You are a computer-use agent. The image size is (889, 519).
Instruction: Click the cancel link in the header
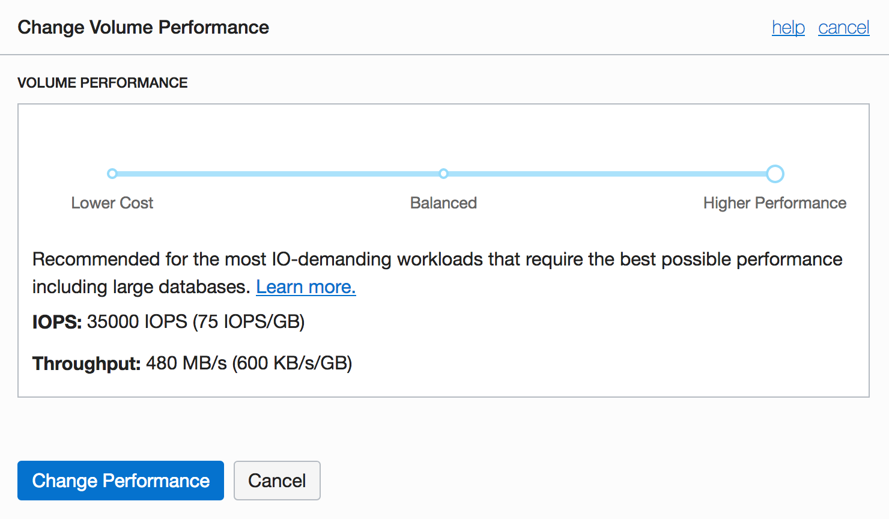[843, 28]
